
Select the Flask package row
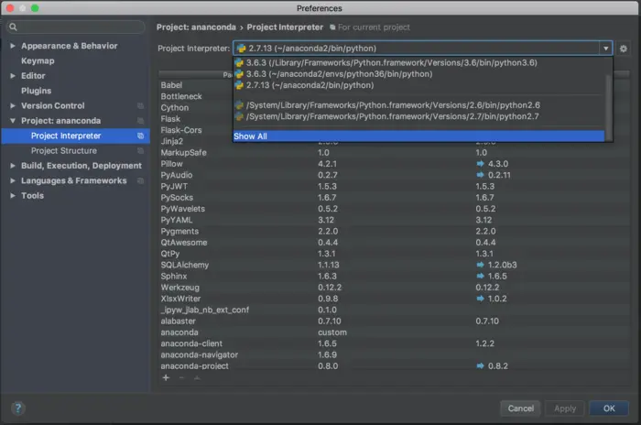point(196,119)
